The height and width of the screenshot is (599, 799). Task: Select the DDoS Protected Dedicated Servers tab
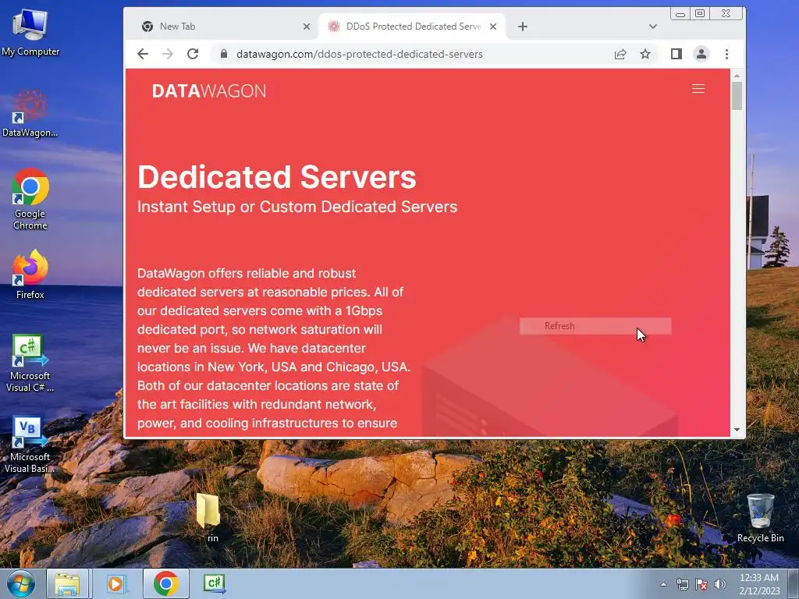pyautogui.click(x=412, y=27)
